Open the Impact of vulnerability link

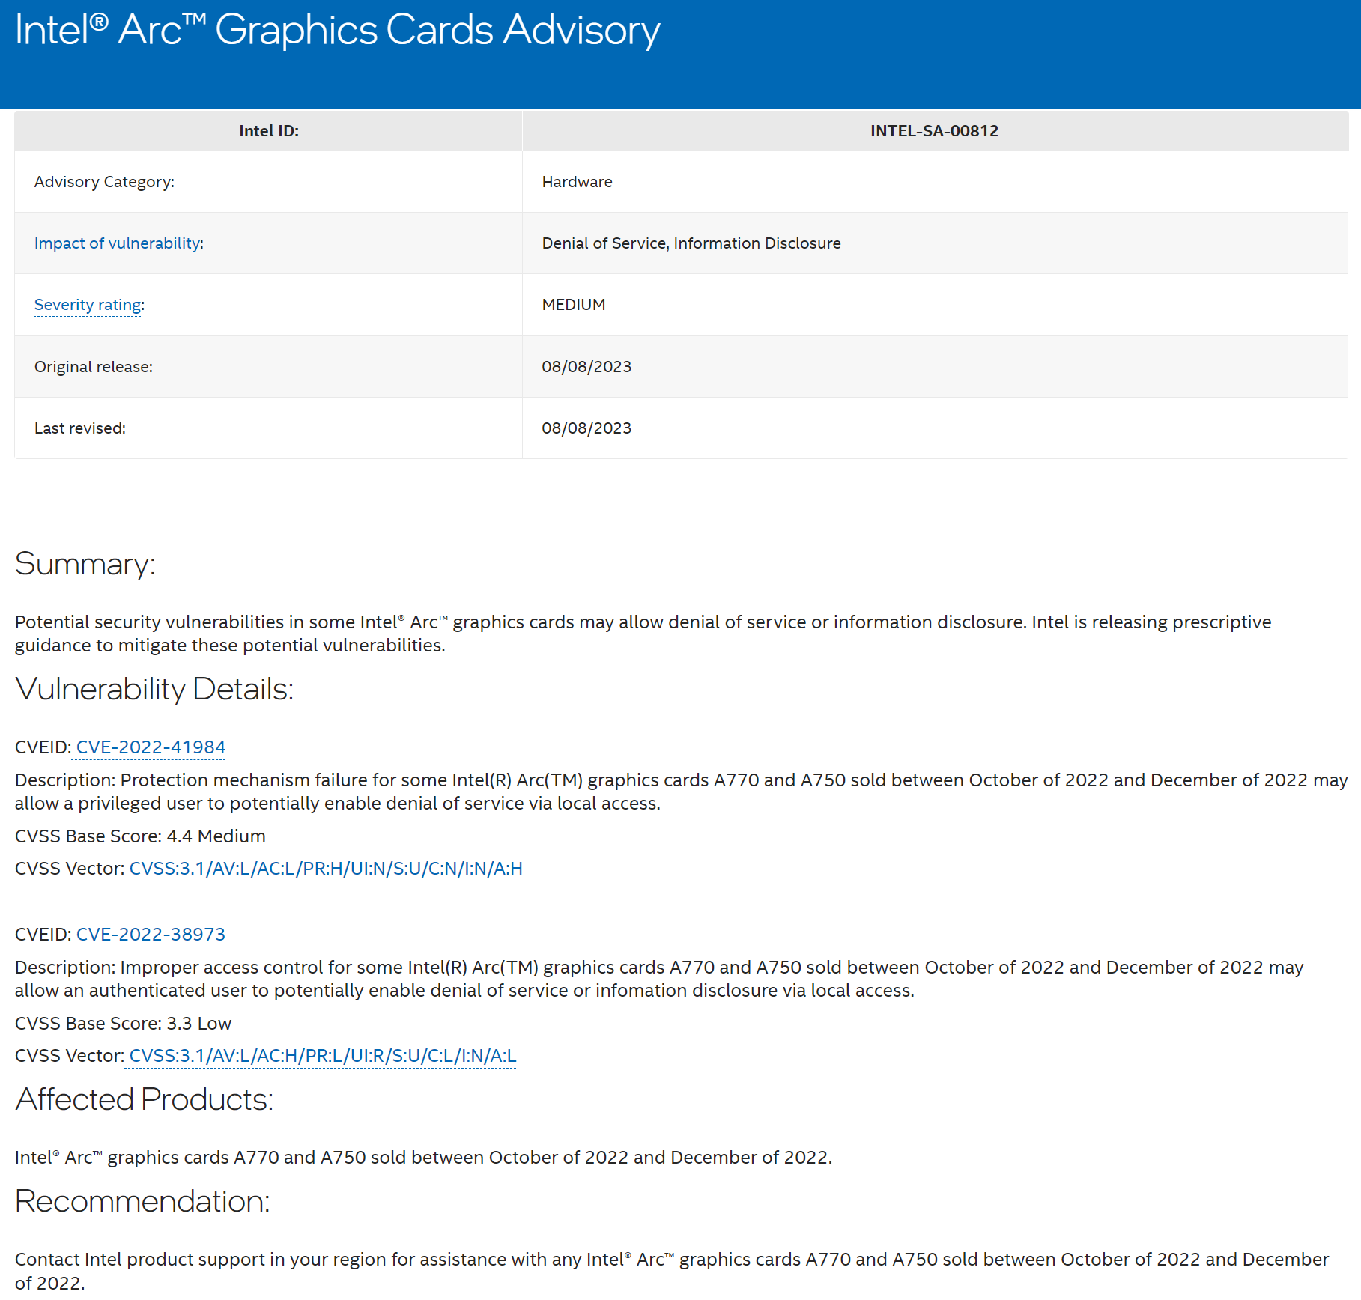coord(117,243)
